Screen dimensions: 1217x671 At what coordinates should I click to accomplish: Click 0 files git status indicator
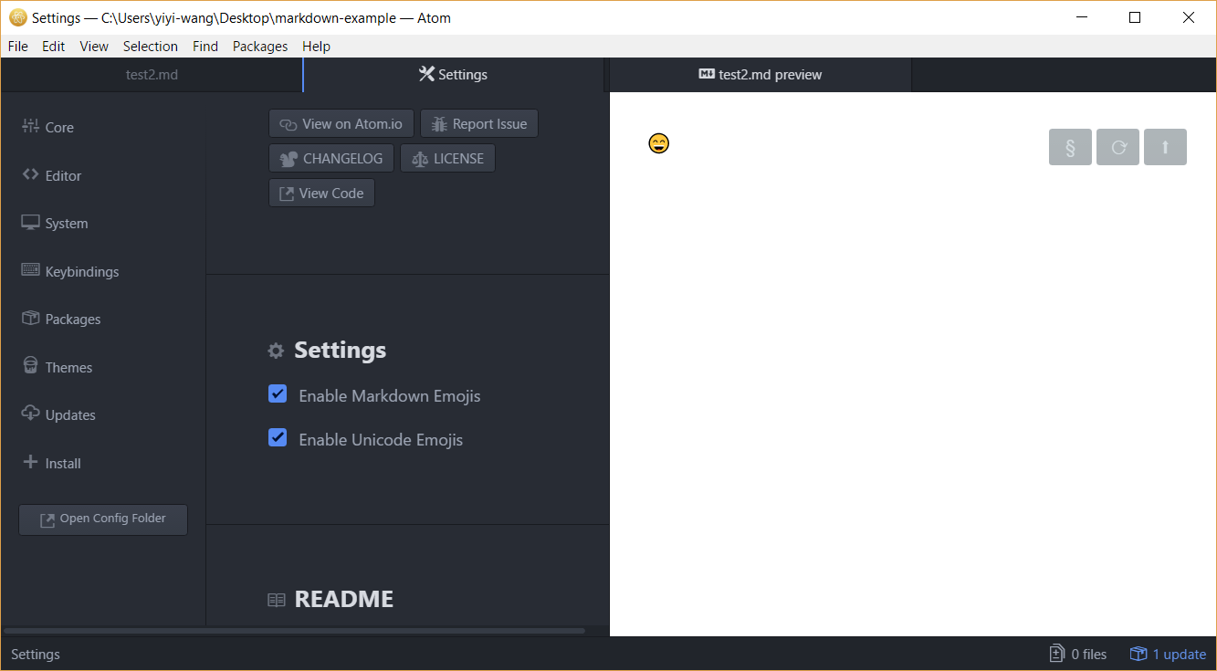[x=1078, y=654]
